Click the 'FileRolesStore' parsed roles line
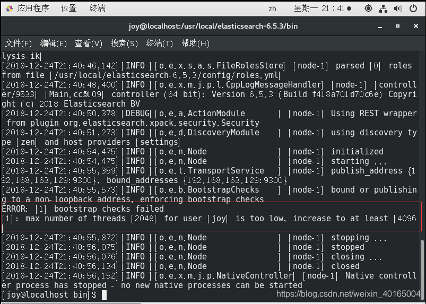The width and height of the screenshot is (426, 304). click(207, 65)
